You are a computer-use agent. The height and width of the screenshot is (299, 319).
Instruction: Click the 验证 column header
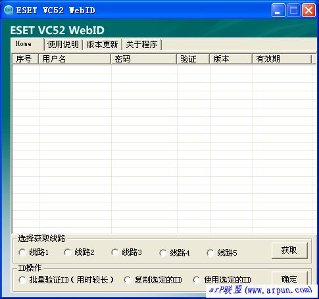pos(193,59)
